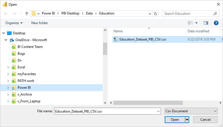
Task: Click the BI Content Team folder icon
Action: 14,47
